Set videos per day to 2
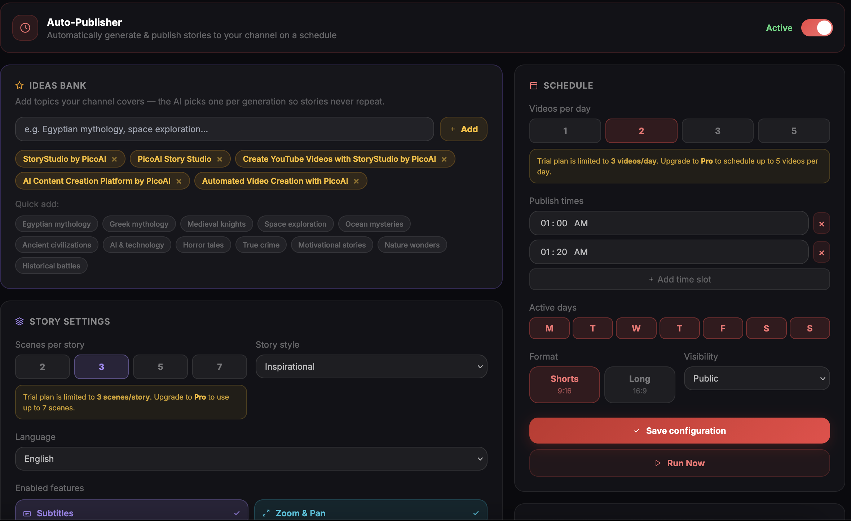 click(641, 131)
